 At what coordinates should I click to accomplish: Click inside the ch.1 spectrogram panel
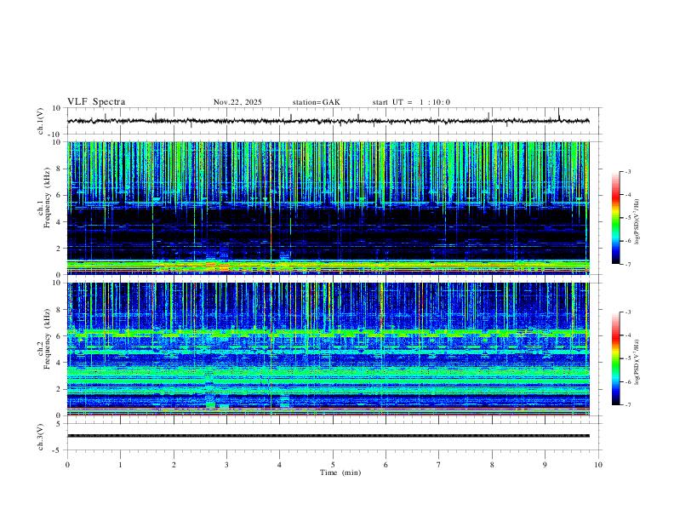(x=328, y=208)
